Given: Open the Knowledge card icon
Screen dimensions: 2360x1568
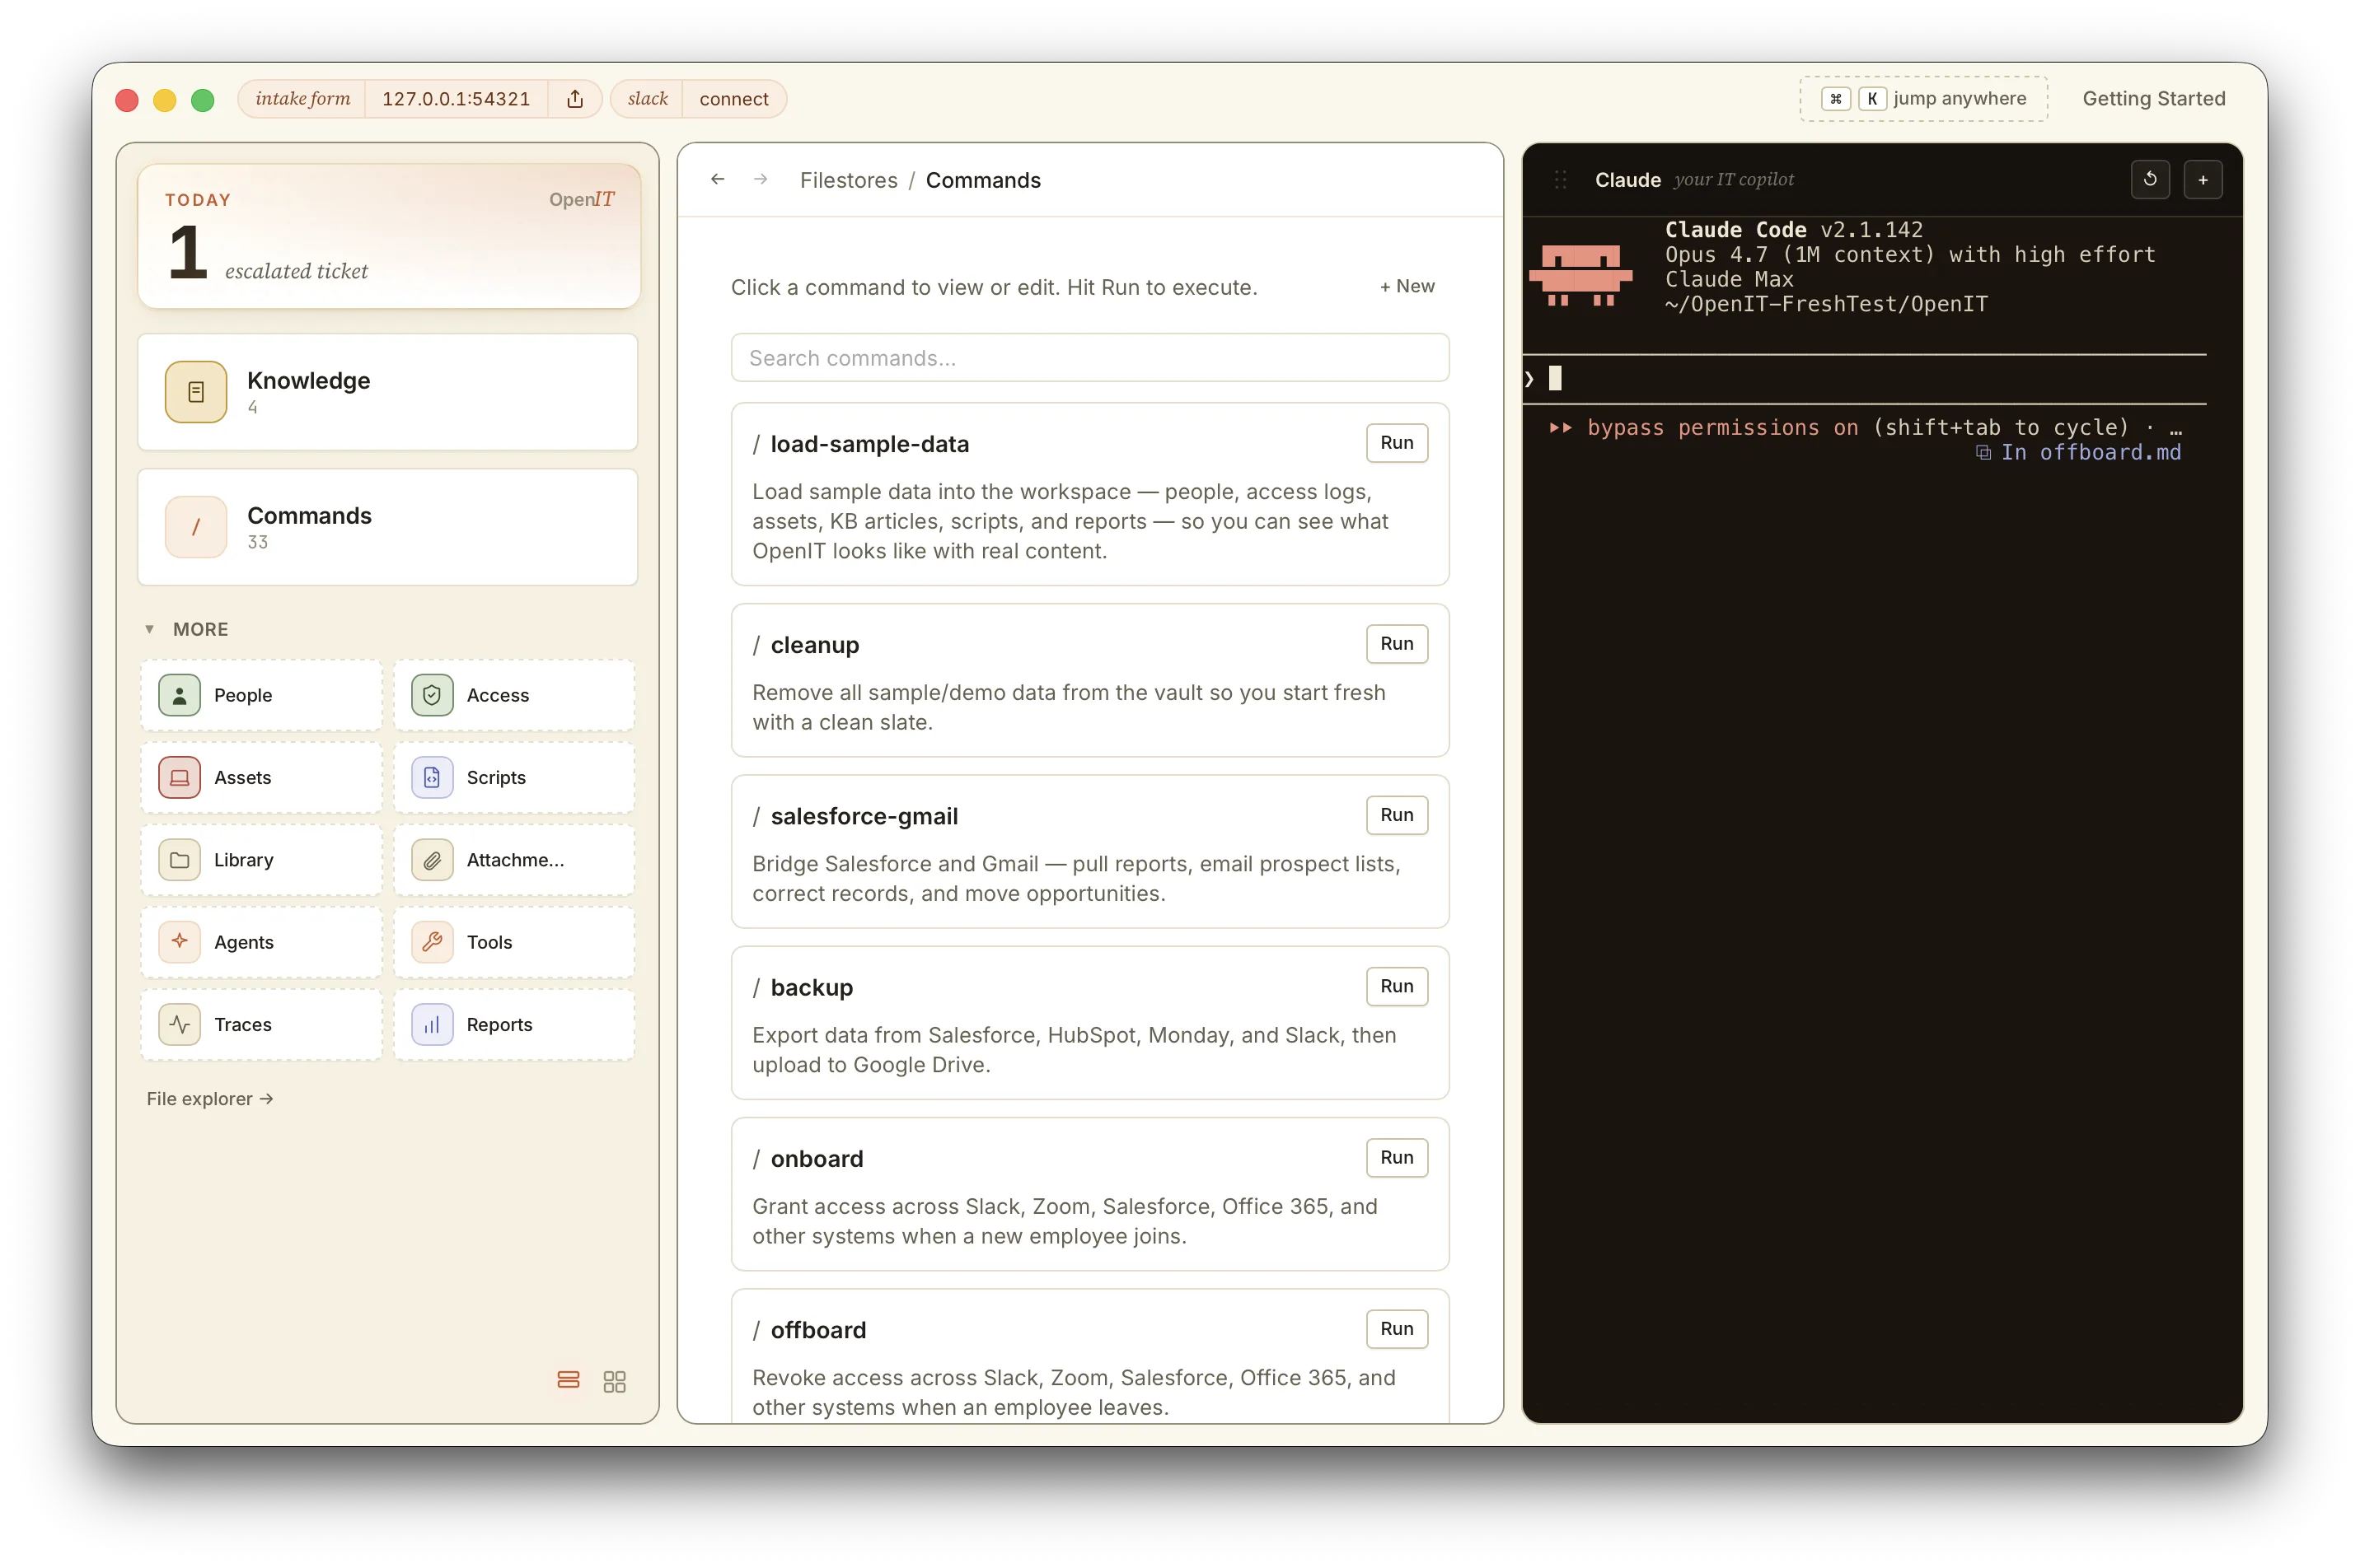Looking at the screenshot, I should tap(195, 392).
